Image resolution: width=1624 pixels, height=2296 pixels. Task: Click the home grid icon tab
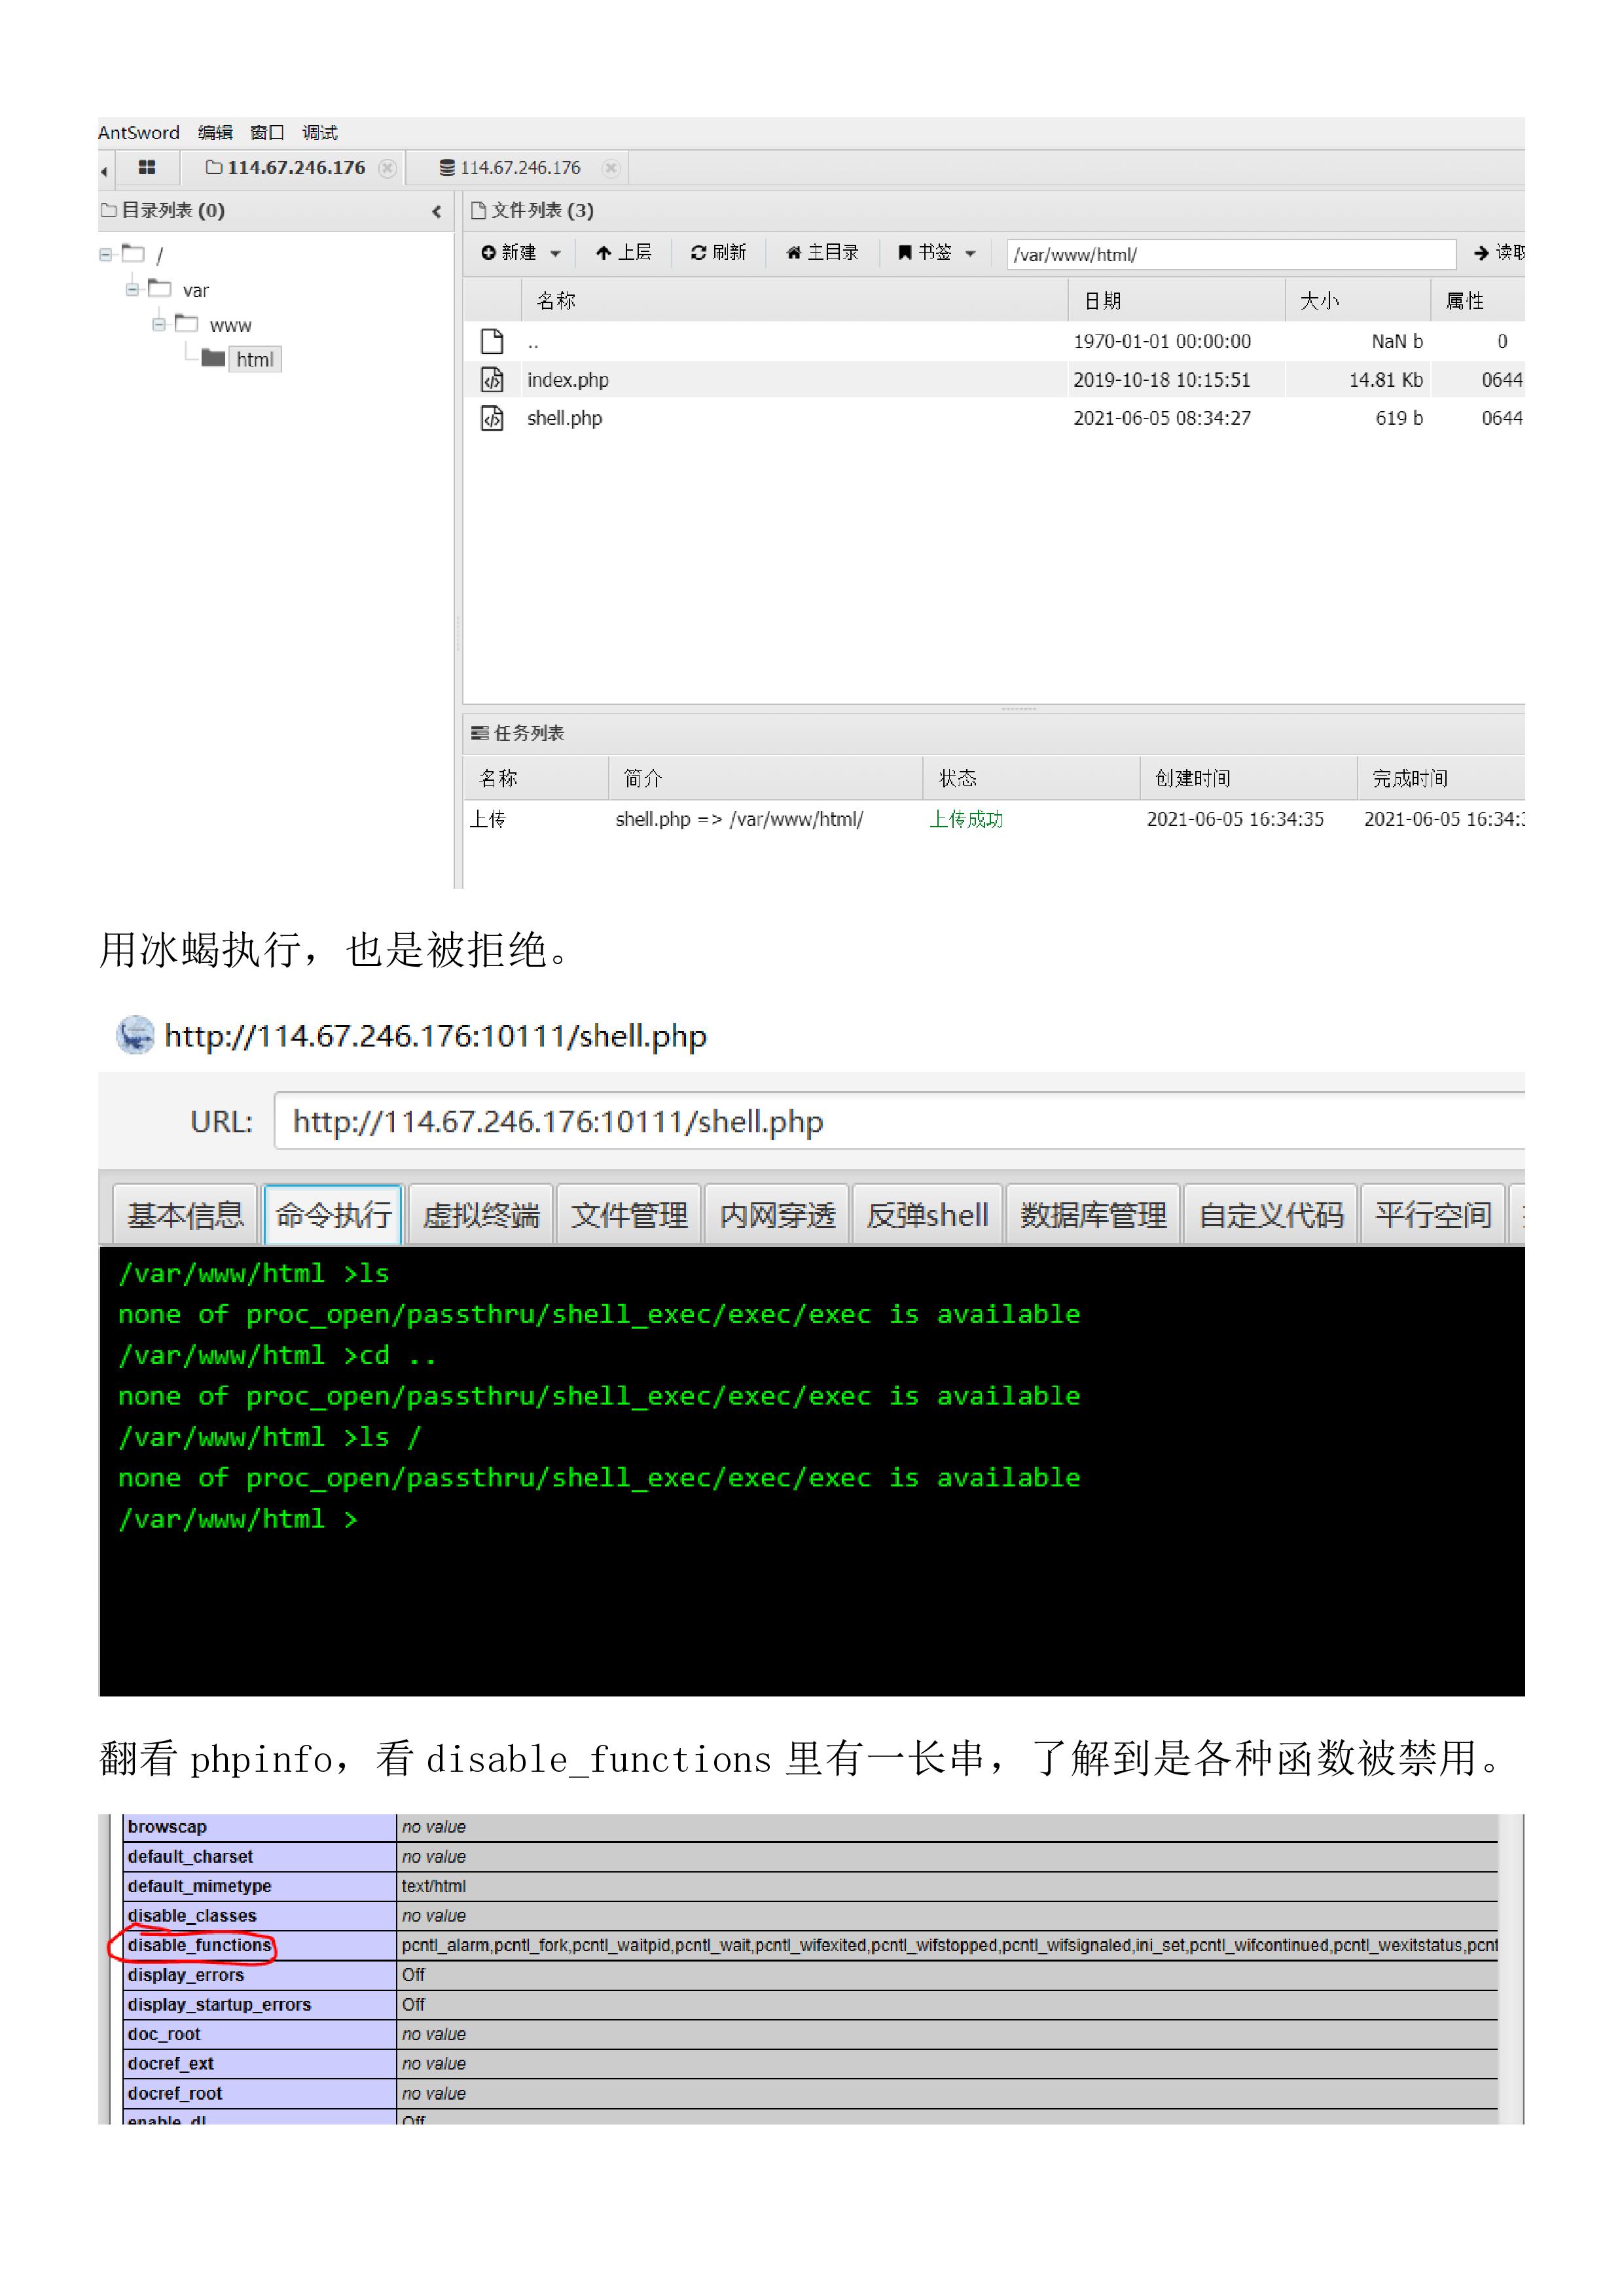[x=147, y=168]
